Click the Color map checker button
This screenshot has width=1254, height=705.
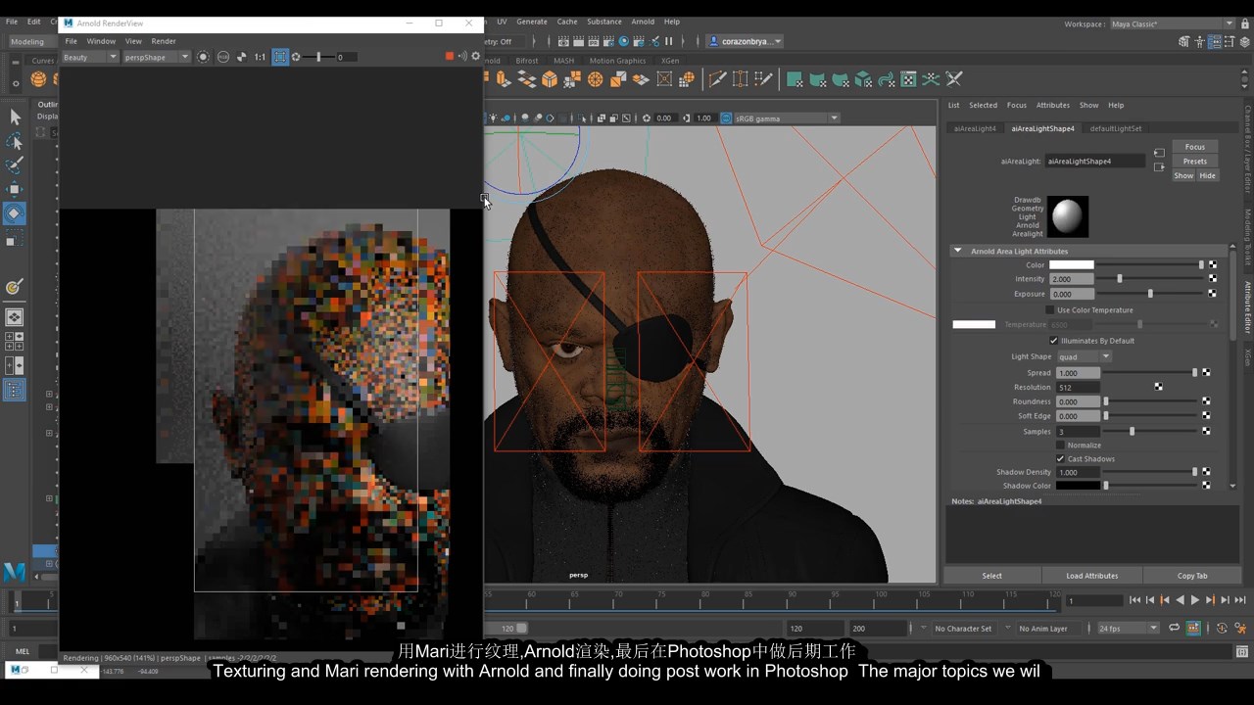click(x=1213, y=264)
